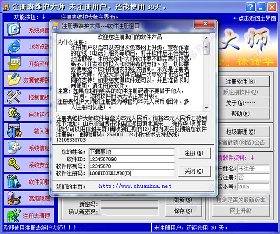Click the 软件ID input field
Viewport: 280px width, 234px height.
coord(131,159)
